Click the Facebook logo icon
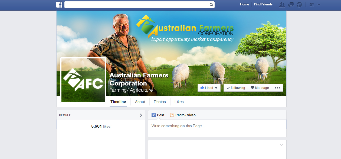 59,5
